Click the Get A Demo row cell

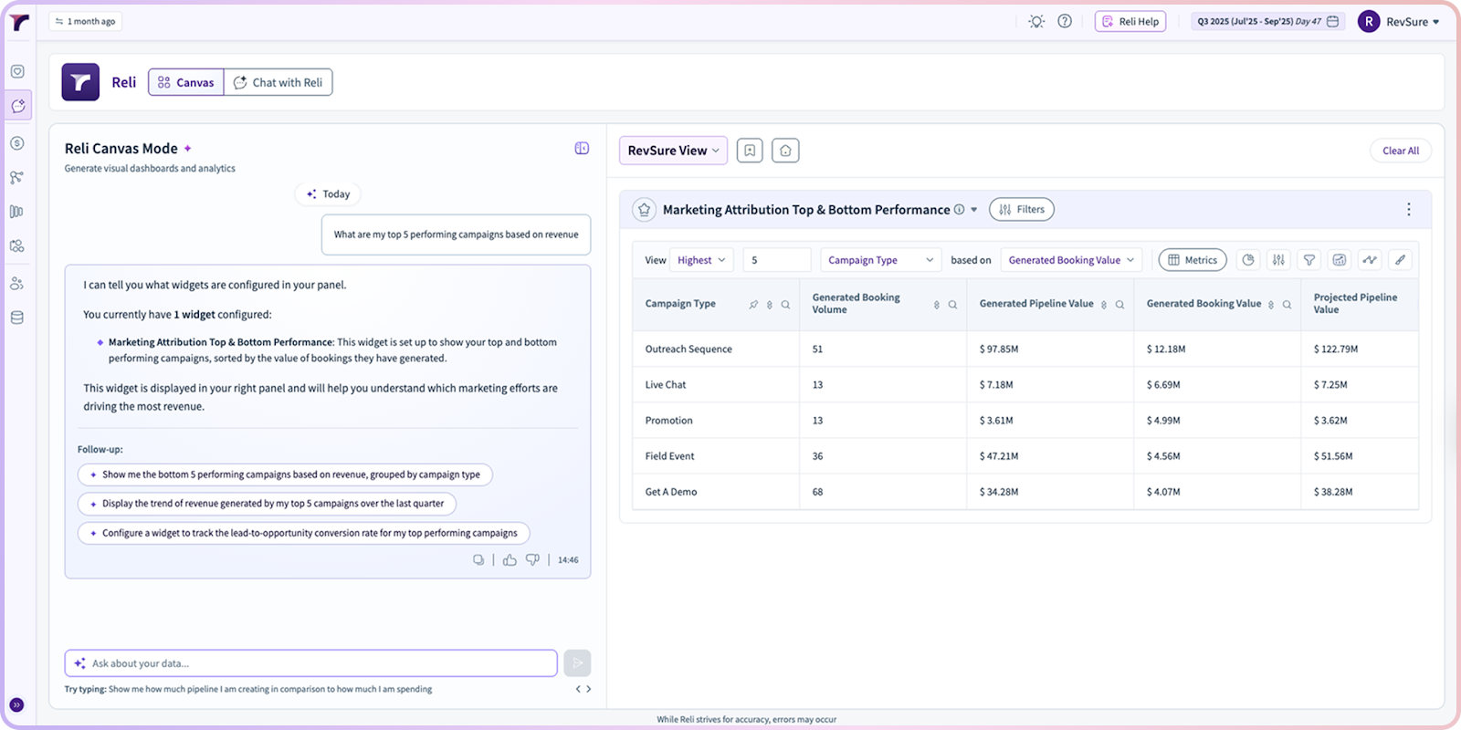(715, 492)
